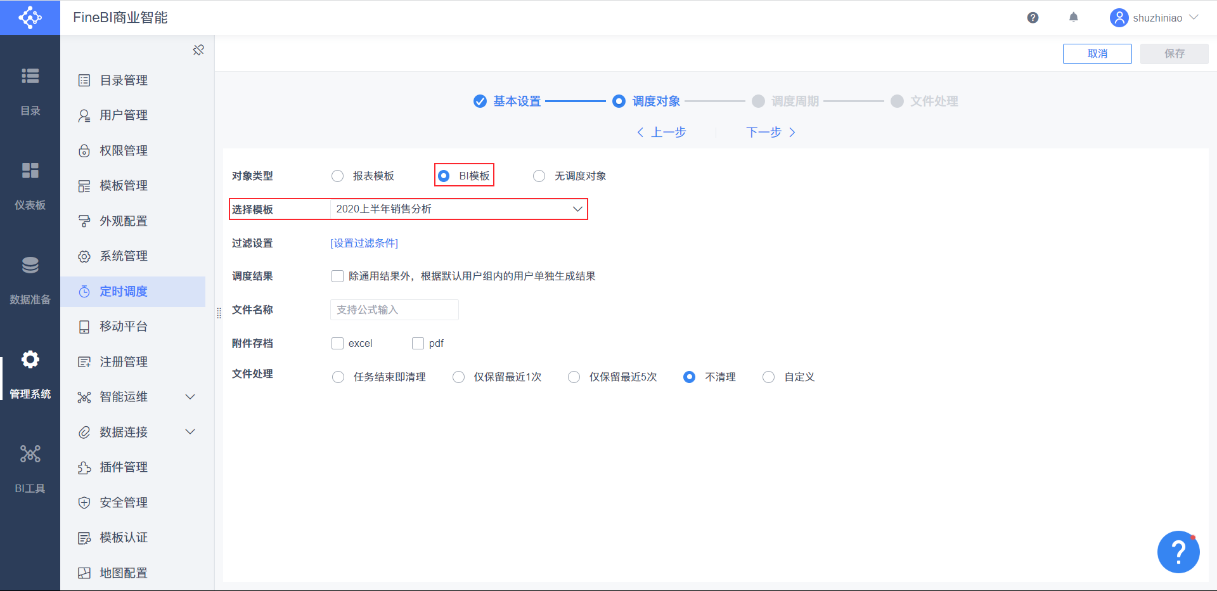Click the 文件名称 input field

[394, 309]
